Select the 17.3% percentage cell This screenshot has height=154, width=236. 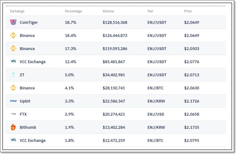coord(71,49)
